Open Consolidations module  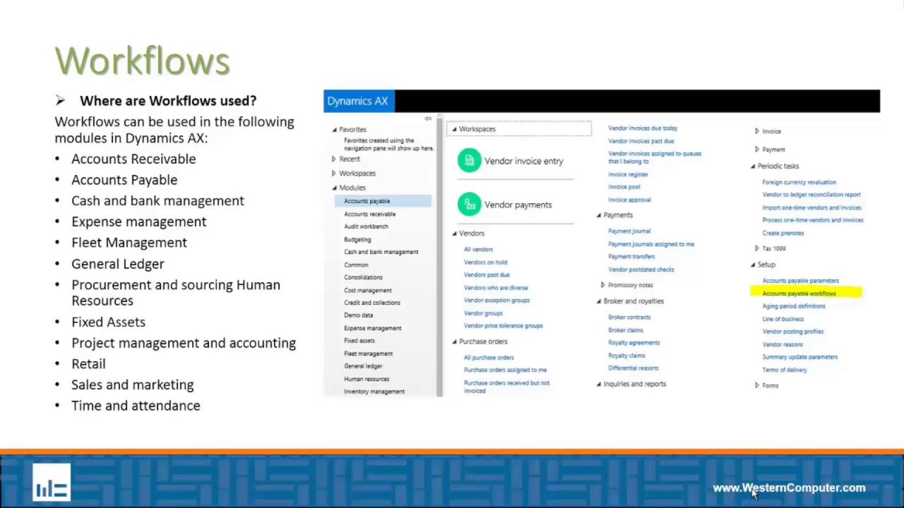[363, 277]
